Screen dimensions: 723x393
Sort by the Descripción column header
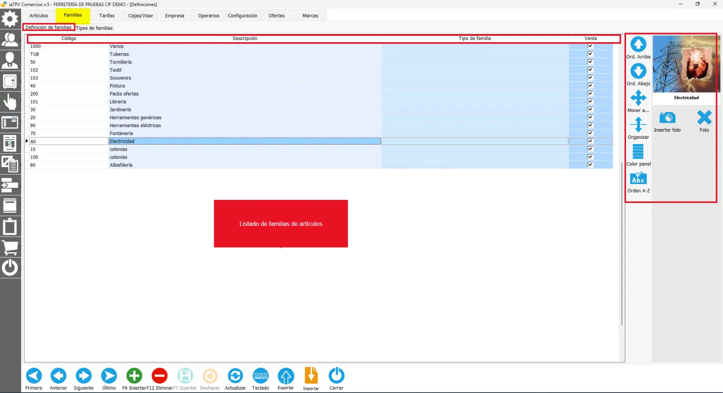[x=245, y=39]
